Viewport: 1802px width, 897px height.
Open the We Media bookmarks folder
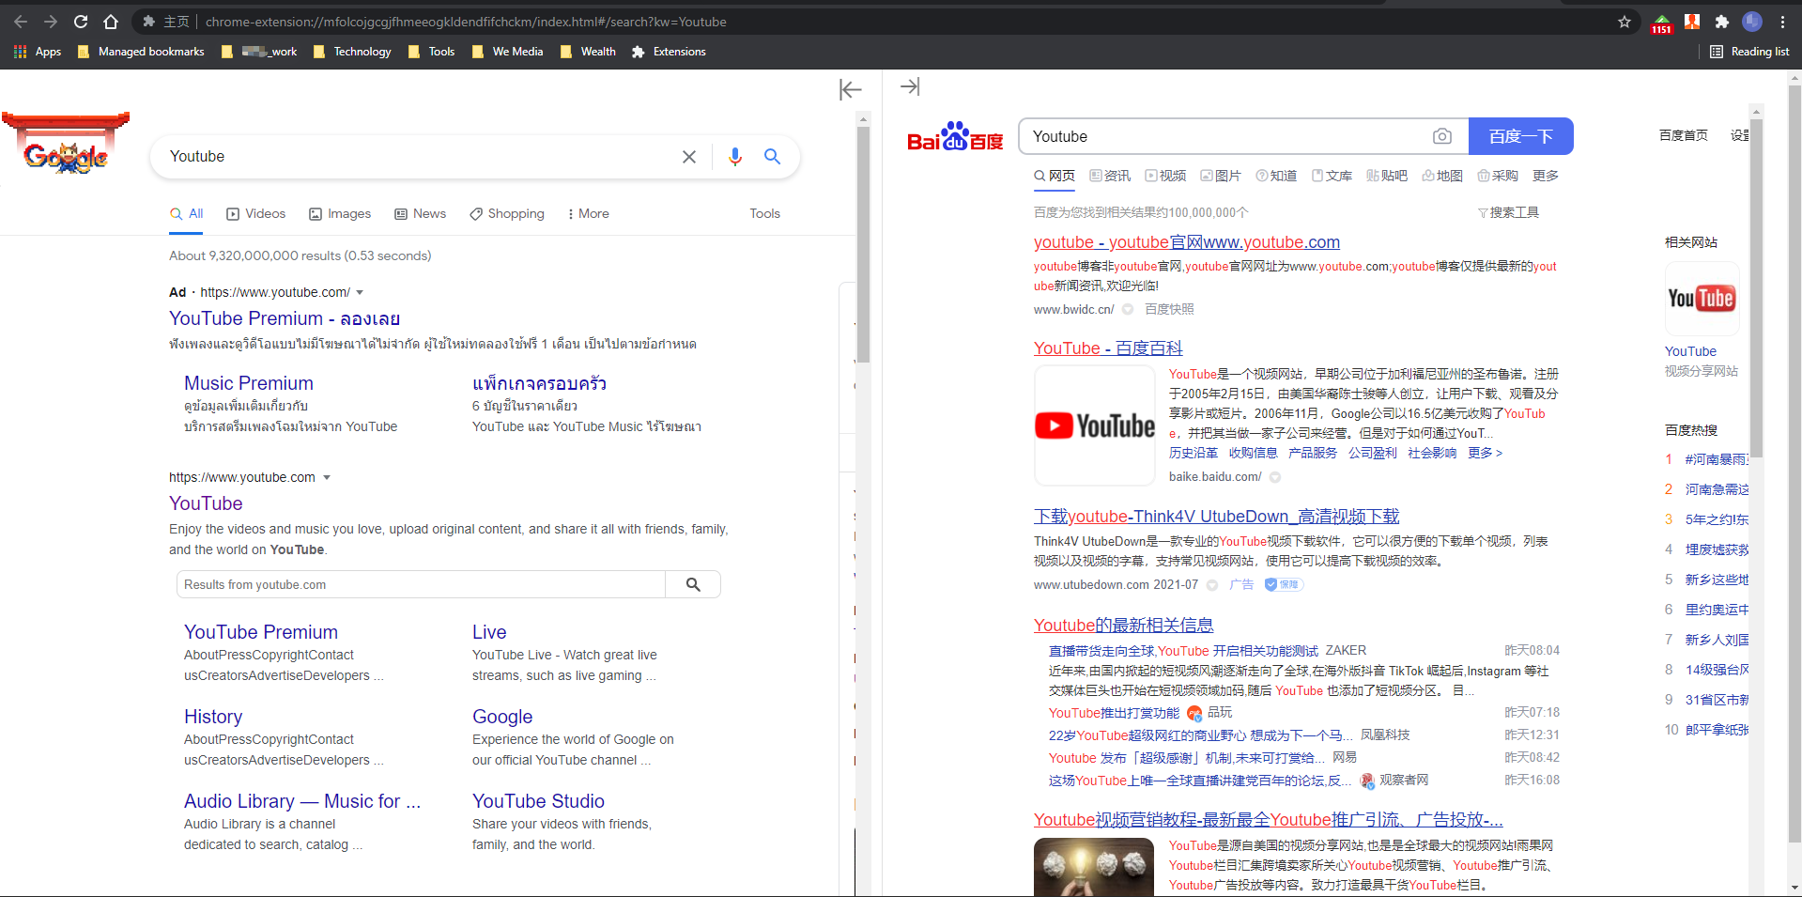tap(508, 52)
